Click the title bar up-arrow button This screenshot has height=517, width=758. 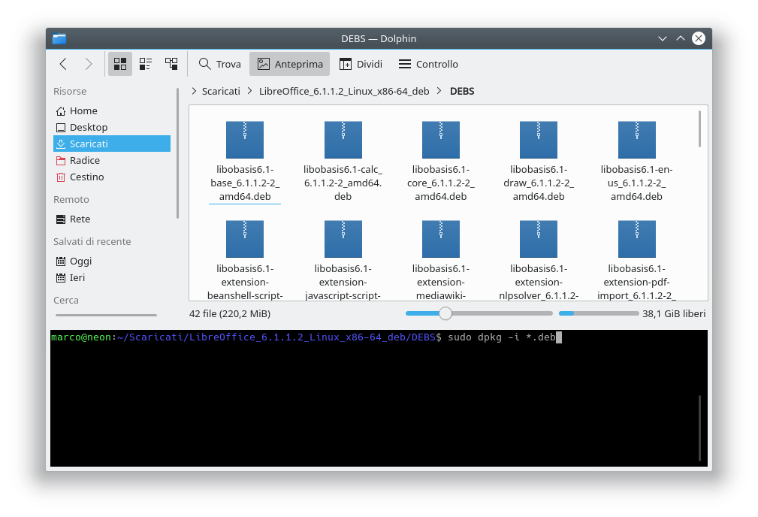coord(680,38)
